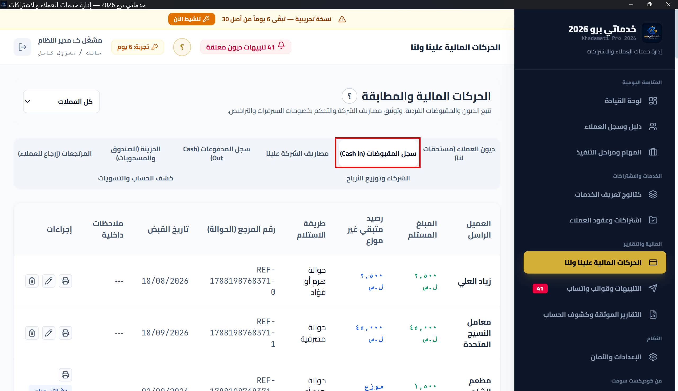Go to دليل وسجل العملاء
The height and width of the screenshot is (391, 678).
(x=595, y=126)
